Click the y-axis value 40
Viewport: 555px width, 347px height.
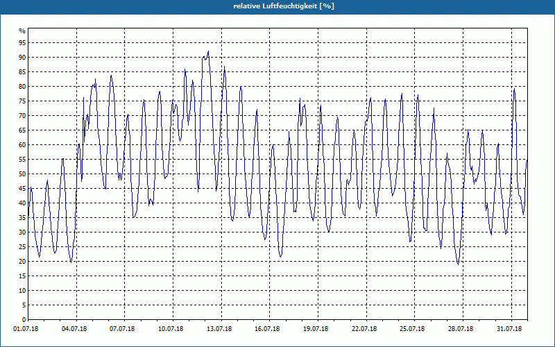[22, 203]
